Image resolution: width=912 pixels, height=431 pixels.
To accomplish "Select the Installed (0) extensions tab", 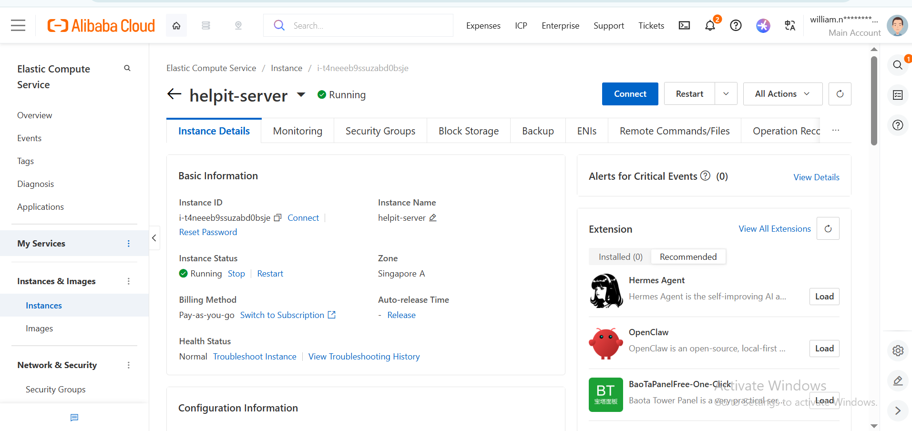I will pyautogui.click(x=621, y=257).
